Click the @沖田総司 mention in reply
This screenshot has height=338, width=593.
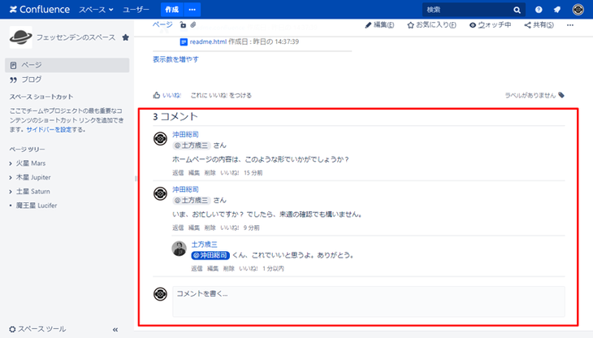tap(210, 256)
